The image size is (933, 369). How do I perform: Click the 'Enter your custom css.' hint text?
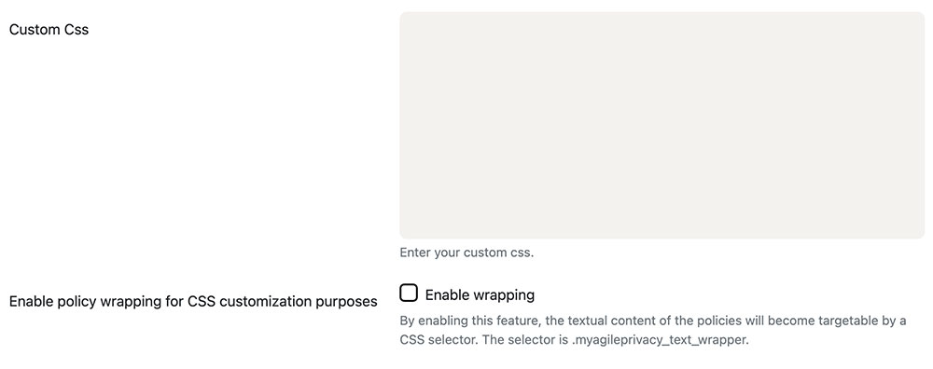(467, 253)
